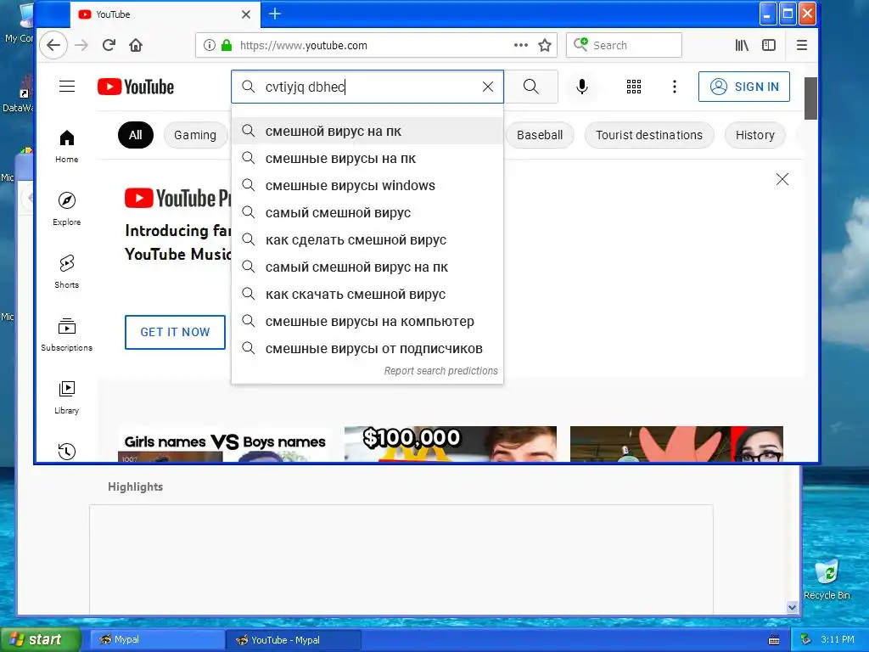Search with your voice microphone

tap(582, 87)
